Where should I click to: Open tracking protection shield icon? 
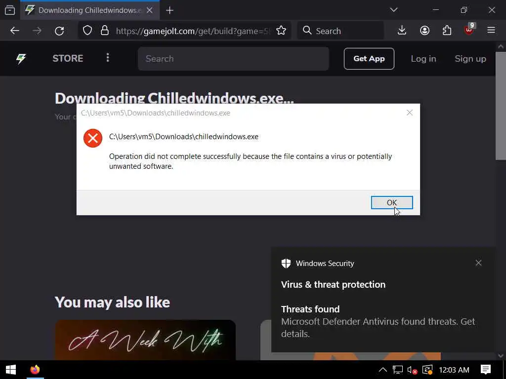tap(87, 31)
